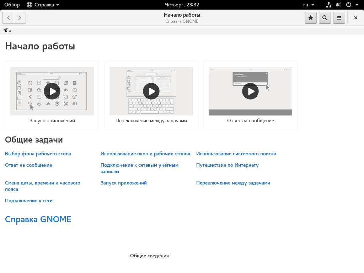Image resolution: width=364 pixels, height=273 pixels.
Task: Open Использование окон и рабочих столов link
Action: click(x=145, y=154)
